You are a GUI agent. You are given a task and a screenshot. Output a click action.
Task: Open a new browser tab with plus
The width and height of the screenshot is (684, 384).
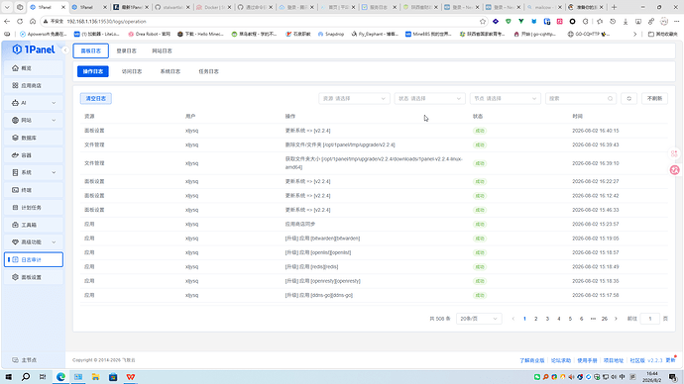[x=614, y=7]
